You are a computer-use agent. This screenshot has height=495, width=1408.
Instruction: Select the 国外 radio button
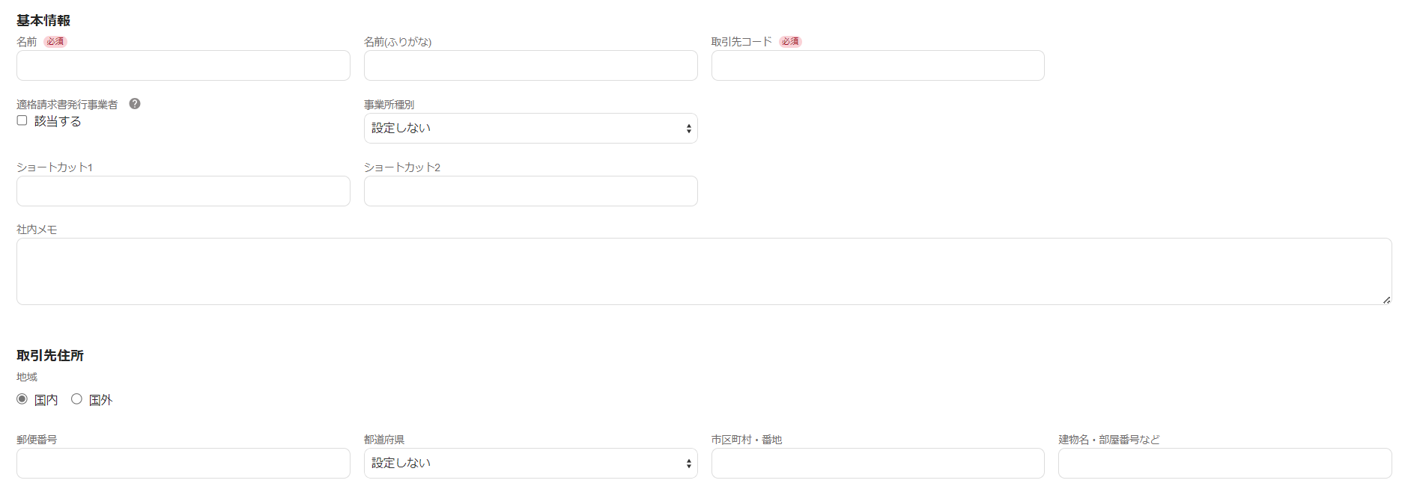coord(76,399)
